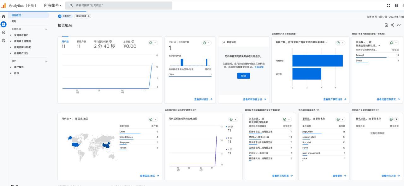
Task: Click the help icon beside 总收益
Action: (133, 41)
